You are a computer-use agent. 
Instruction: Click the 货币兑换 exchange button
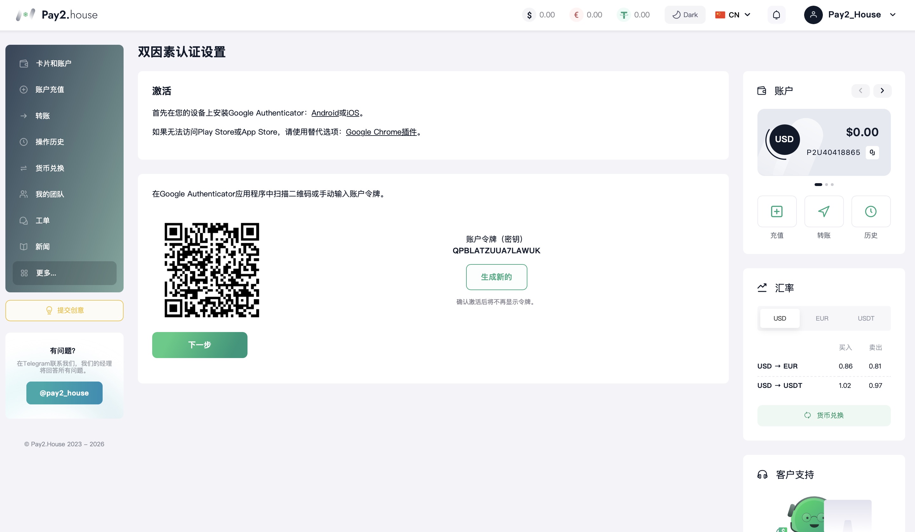pyautogui.click(x=824, y=416)
